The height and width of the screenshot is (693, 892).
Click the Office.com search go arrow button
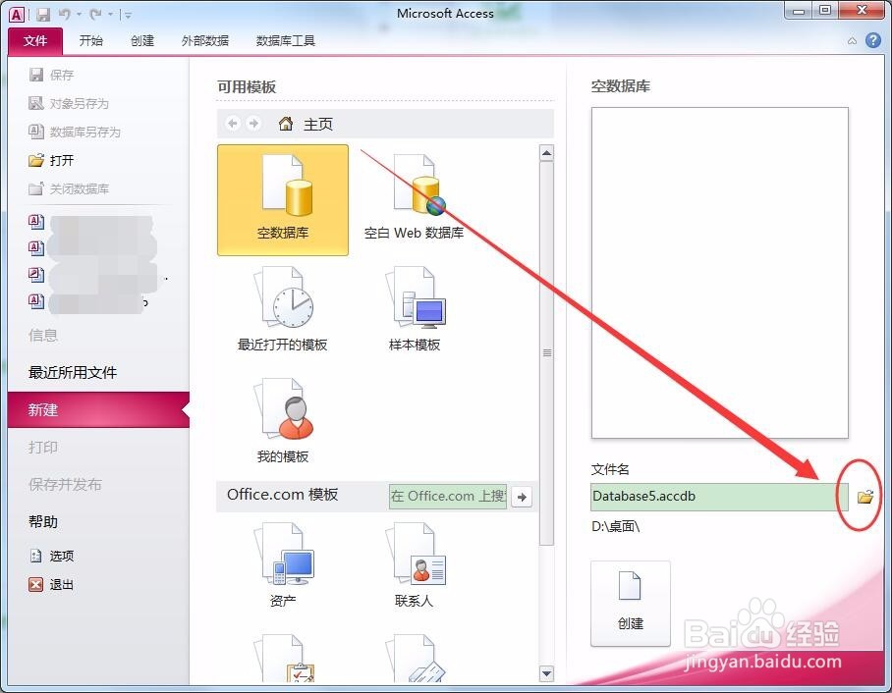tap(522, 497)
